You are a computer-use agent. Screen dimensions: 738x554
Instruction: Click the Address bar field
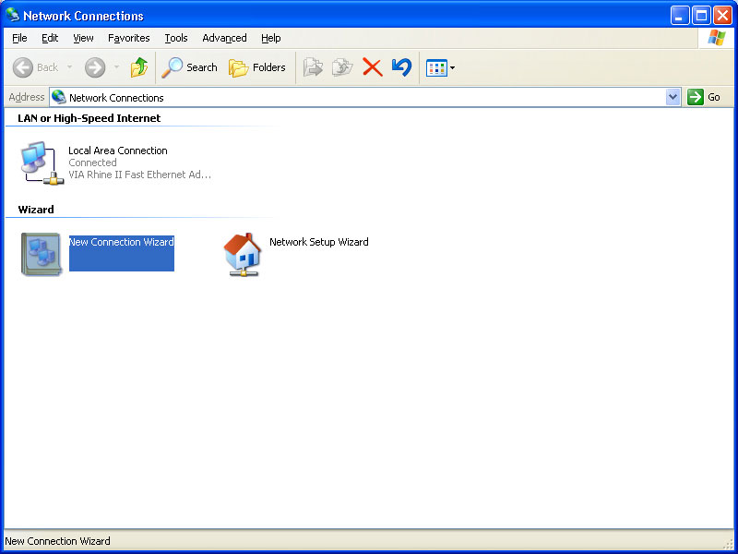pos(364,98)
